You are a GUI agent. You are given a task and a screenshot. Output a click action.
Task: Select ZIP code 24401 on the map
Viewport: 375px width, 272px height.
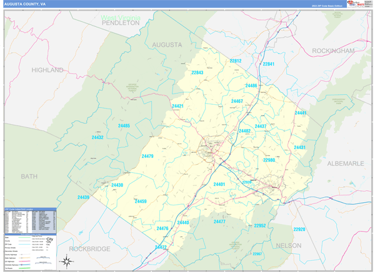(219, 184)
